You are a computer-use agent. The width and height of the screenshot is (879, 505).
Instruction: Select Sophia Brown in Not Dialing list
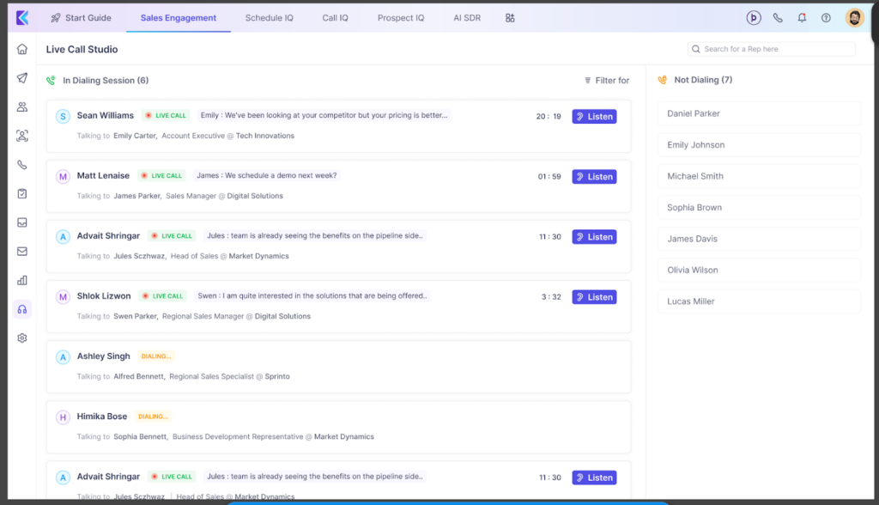[x=759, y=208]
